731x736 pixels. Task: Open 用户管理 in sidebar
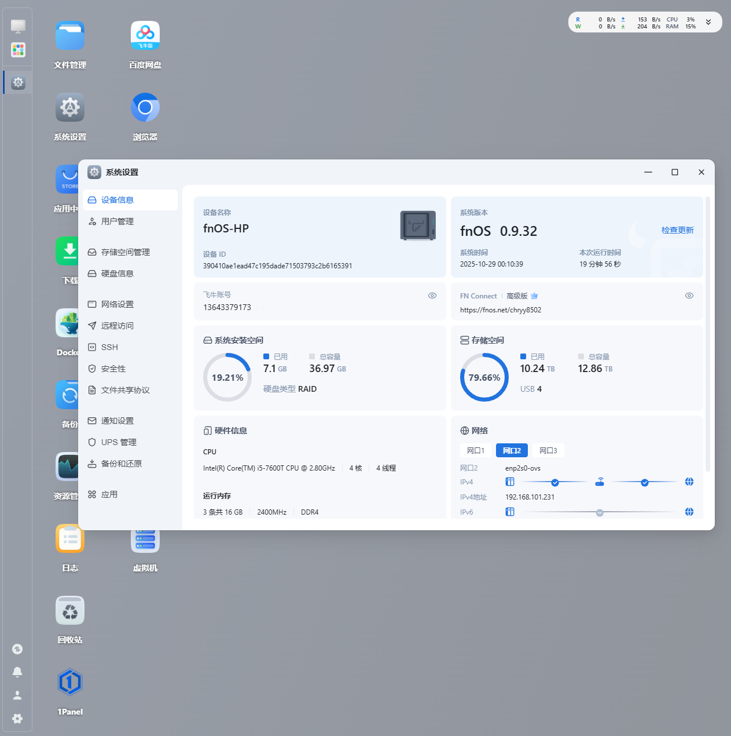[130, 221]
